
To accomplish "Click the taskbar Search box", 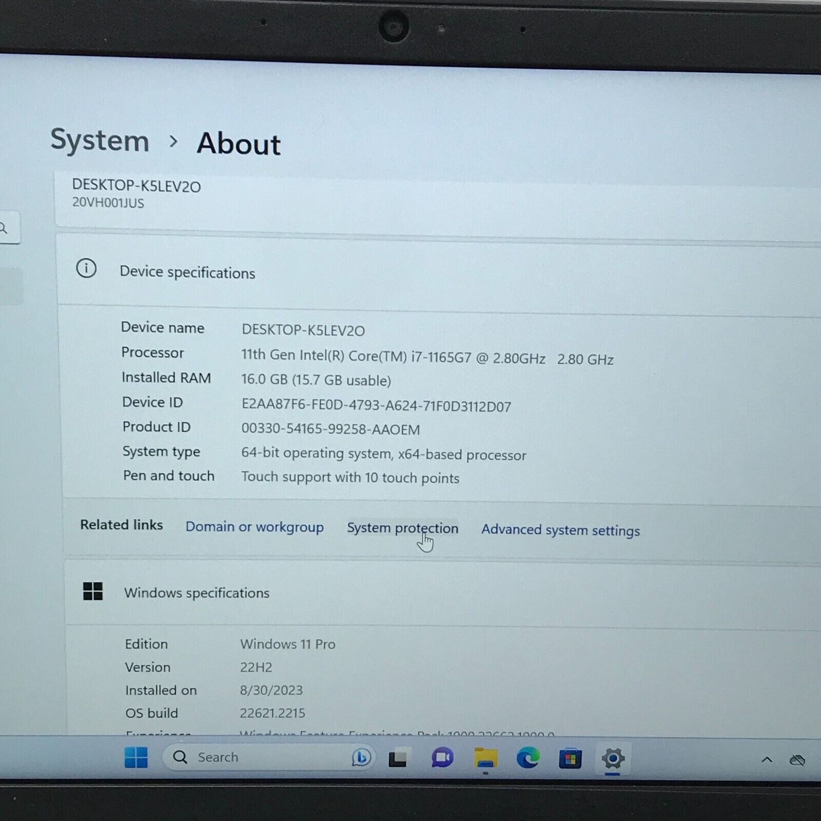I will 269,757.
